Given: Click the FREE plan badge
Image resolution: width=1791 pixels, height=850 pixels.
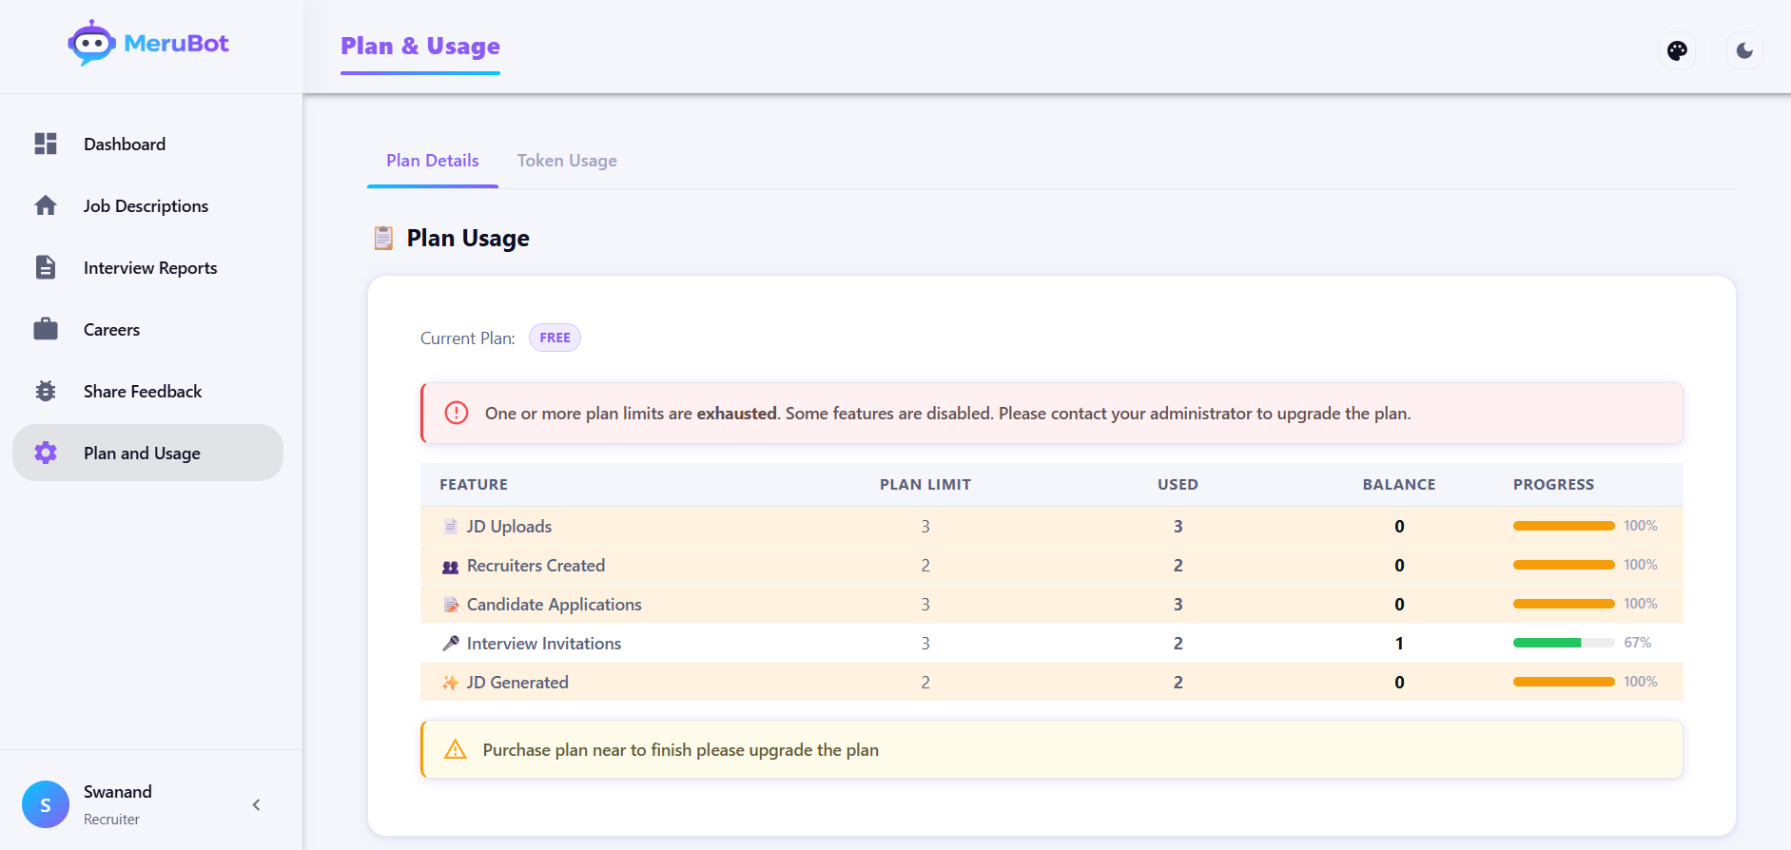Looking at the screenshot, I should (555, 338).
